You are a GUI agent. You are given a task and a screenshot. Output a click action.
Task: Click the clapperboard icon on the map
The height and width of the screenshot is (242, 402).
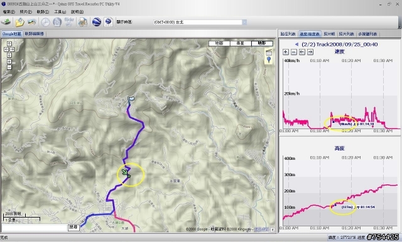click(269, 52)
